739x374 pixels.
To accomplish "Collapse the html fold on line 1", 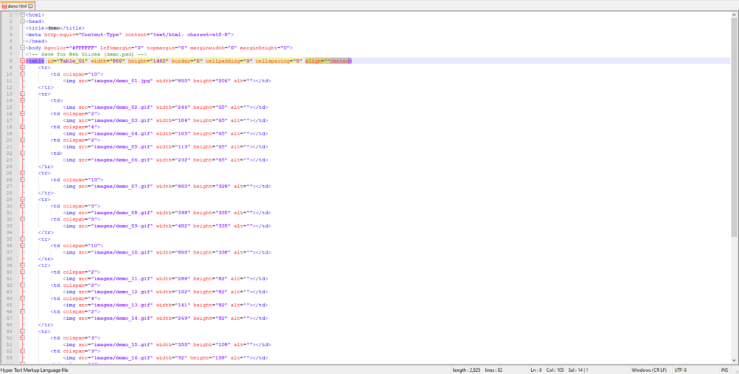I will (x=22, y=15).
